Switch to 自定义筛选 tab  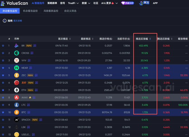[x=70, y=11]
